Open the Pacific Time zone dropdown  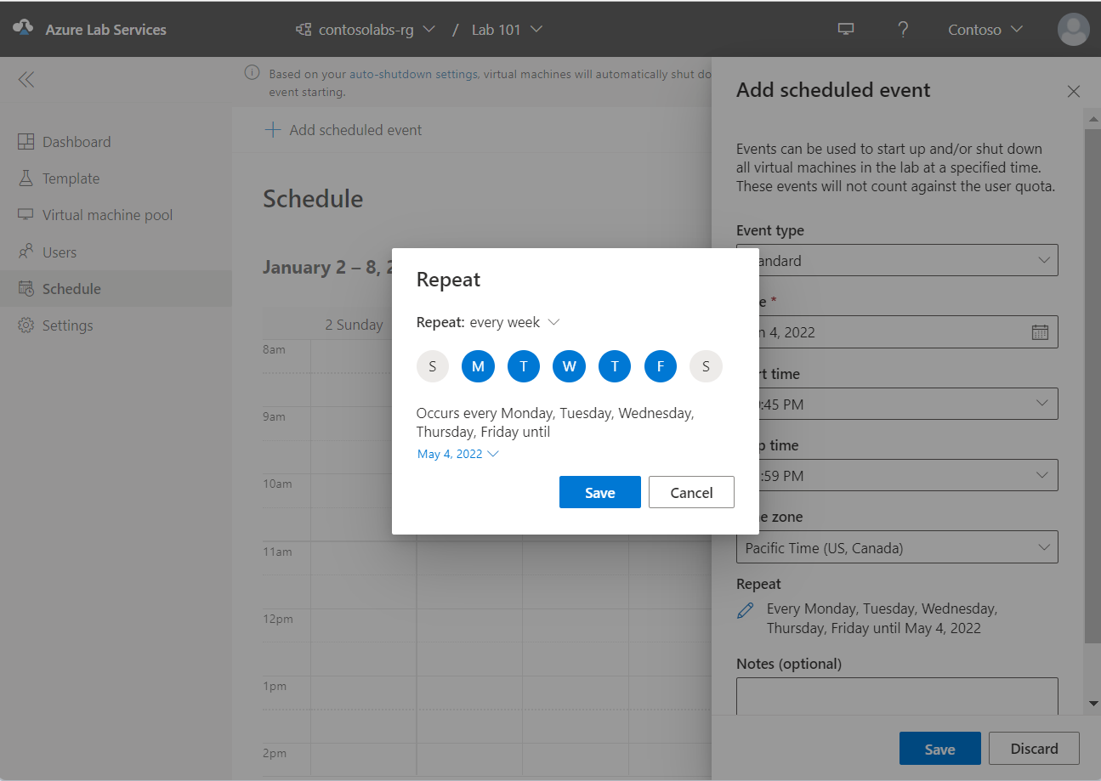coord(897,547)
